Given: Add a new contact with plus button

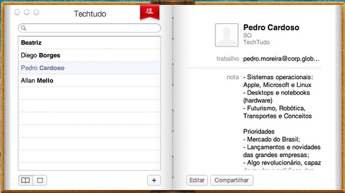Looking at the screenshot, I should click(154, 180).
